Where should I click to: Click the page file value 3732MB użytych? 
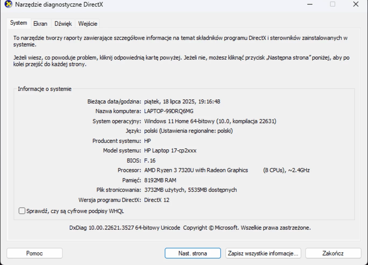click(190, 190)
